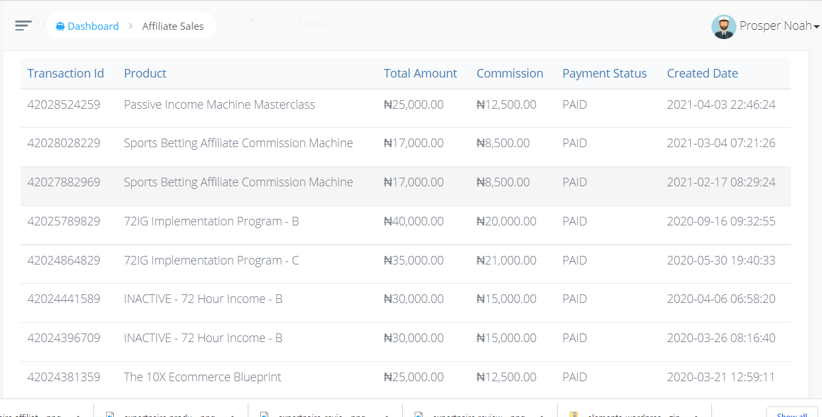
Task: Click created date 2020-04-06 06:58:20
Action: coord(721,299)
